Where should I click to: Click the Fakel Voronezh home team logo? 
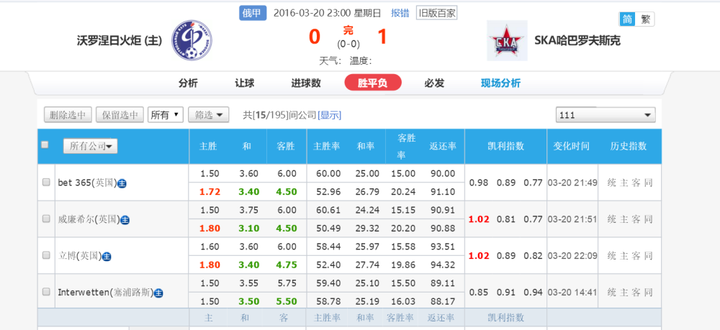pos(192,40)
